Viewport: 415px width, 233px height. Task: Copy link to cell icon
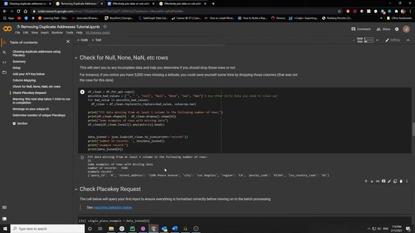click(377, 181)
